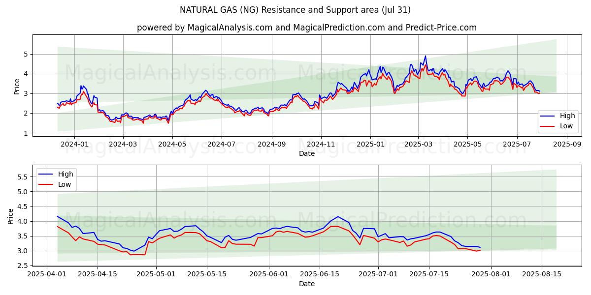591x295 pixels.
Task: Click the 'Price' y-axis label of the bottom chart
Action: tap(11, 216)
